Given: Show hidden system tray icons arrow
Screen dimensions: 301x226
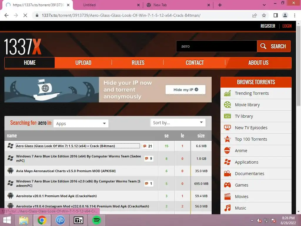Looking at the screenshot, I should tap(252, 220).
